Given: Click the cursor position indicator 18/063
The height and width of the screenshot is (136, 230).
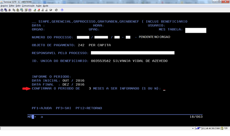Looking at the screenshot, I should [x=196, y=117].
